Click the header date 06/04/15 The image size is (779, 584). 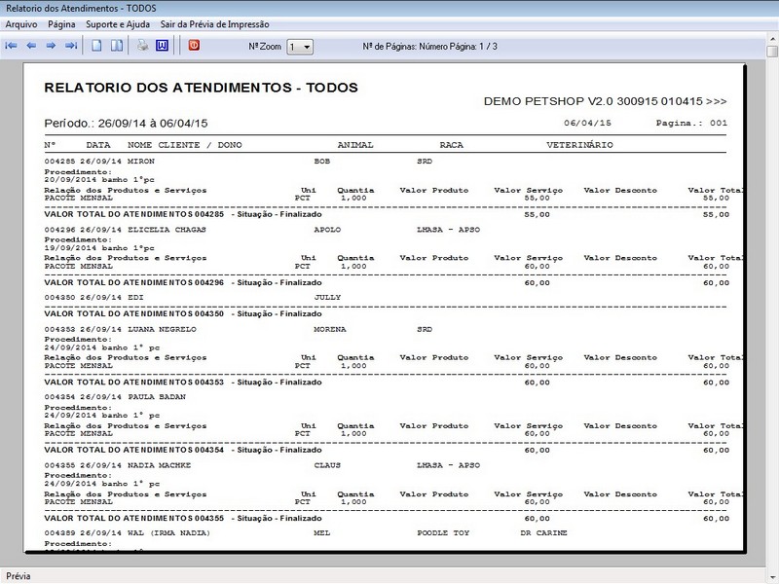tap(587, 123)
